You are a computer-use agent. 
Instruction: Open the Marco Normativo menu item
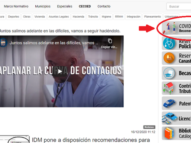(16, 6)
